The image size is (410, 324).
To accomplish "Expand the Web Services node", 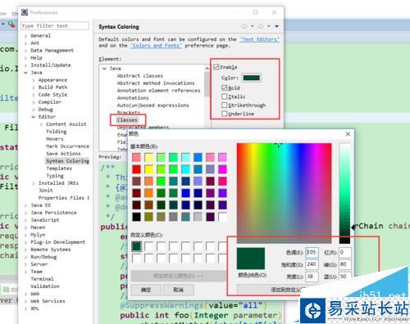I will (x=25, y=301).
